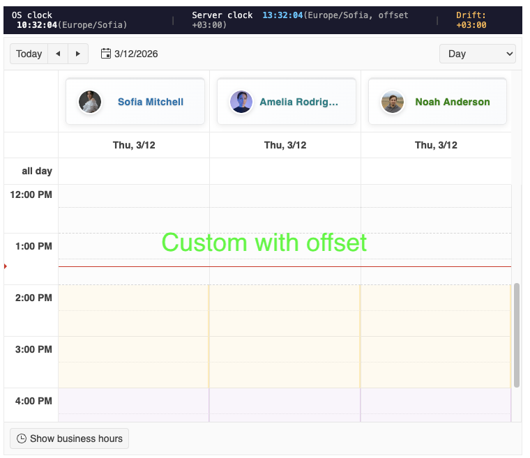Viewport: 530px width, 458px height.
Task: Toggle Show business hours
Action: 70,438
